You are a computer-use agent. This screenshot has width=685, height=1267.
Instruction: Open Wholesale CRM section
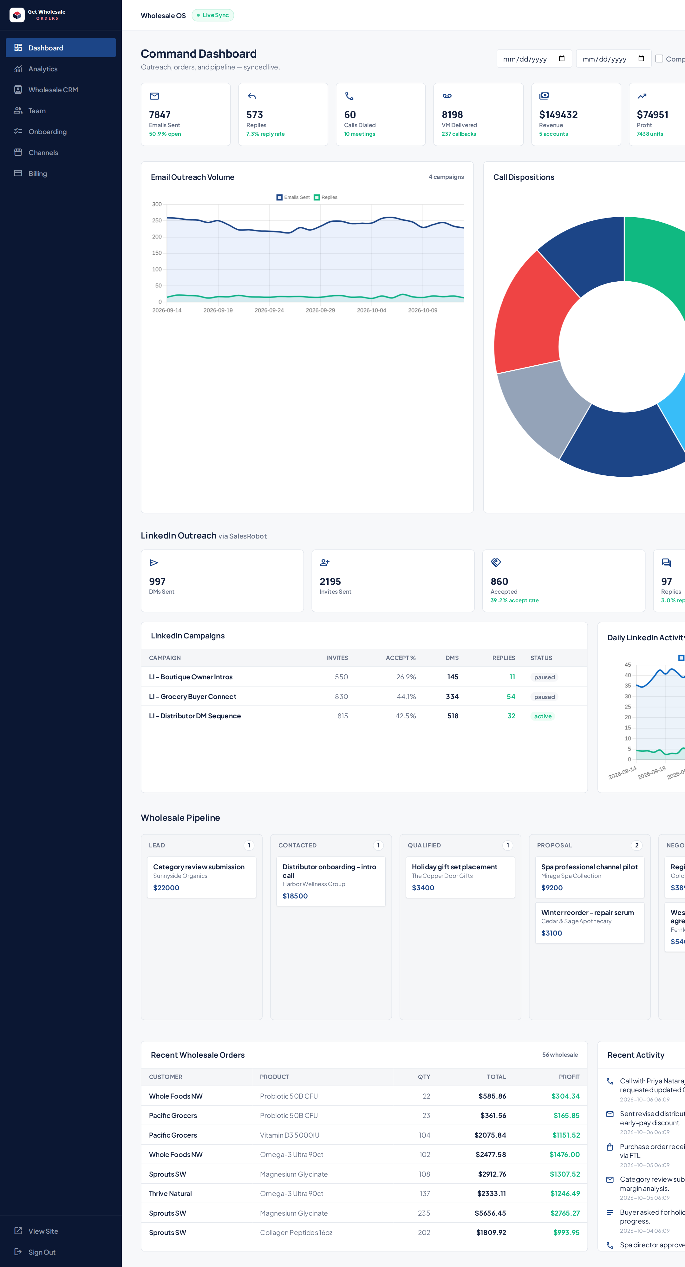pyautogui.click(x=61, y=89)
